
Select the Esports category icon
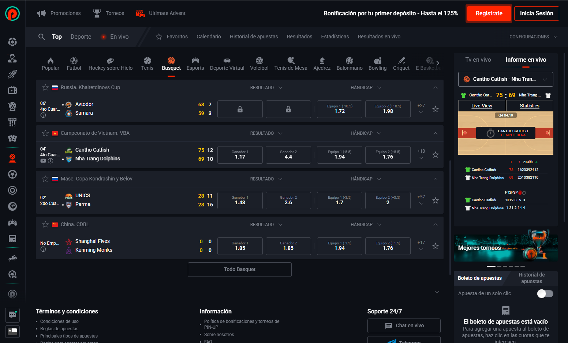tap(195, 64)
